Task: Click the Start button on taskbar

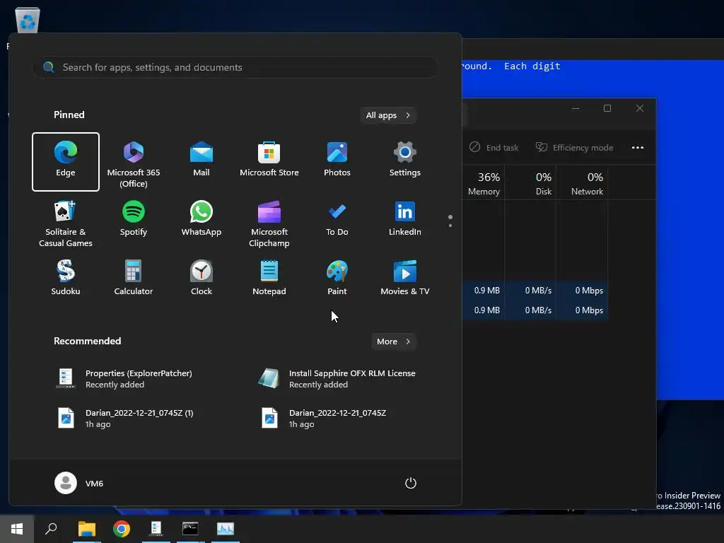Action: (17, 529)
